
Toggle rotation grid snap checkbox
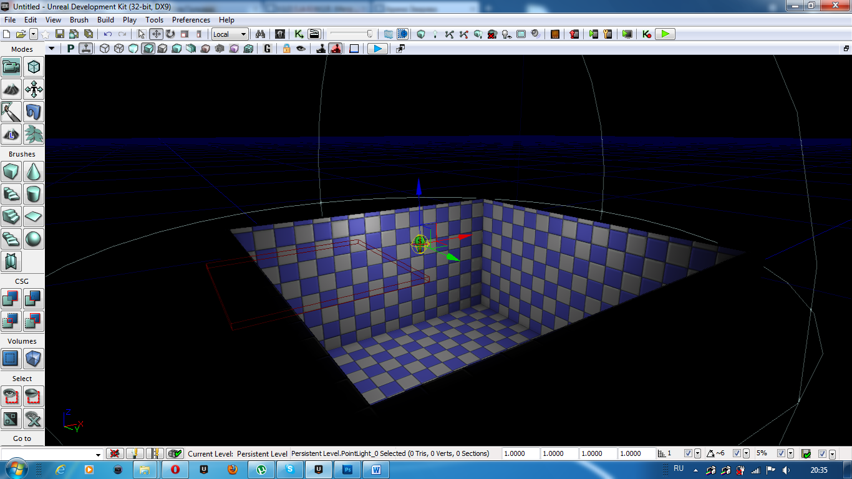tap(737, 453)
